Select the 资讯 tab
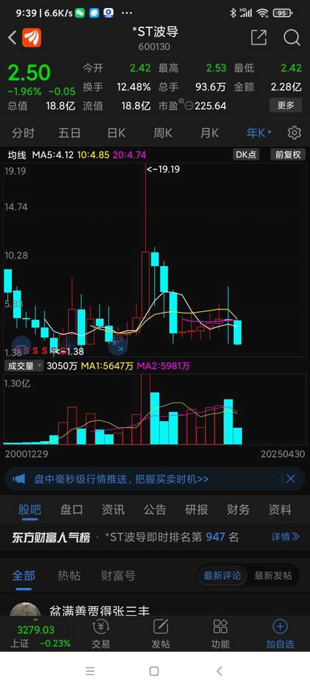Image resolution: width=310 pixels, height=689 pixels. click(x=113, y=510)
